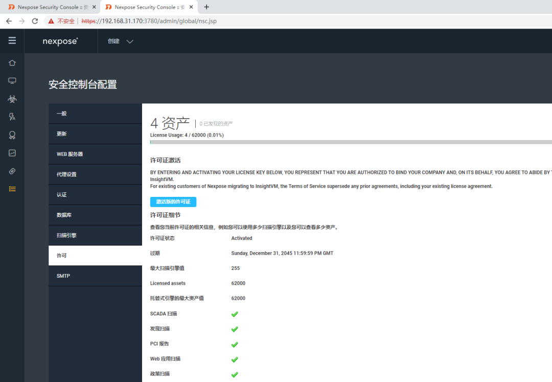Viewport: 552px width, 382px height.
Task: Open the 扫描引擎 settings section
Action: 95,235
